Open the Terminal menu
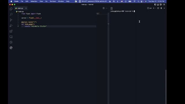185x104 pixels. tap(53, 1)
